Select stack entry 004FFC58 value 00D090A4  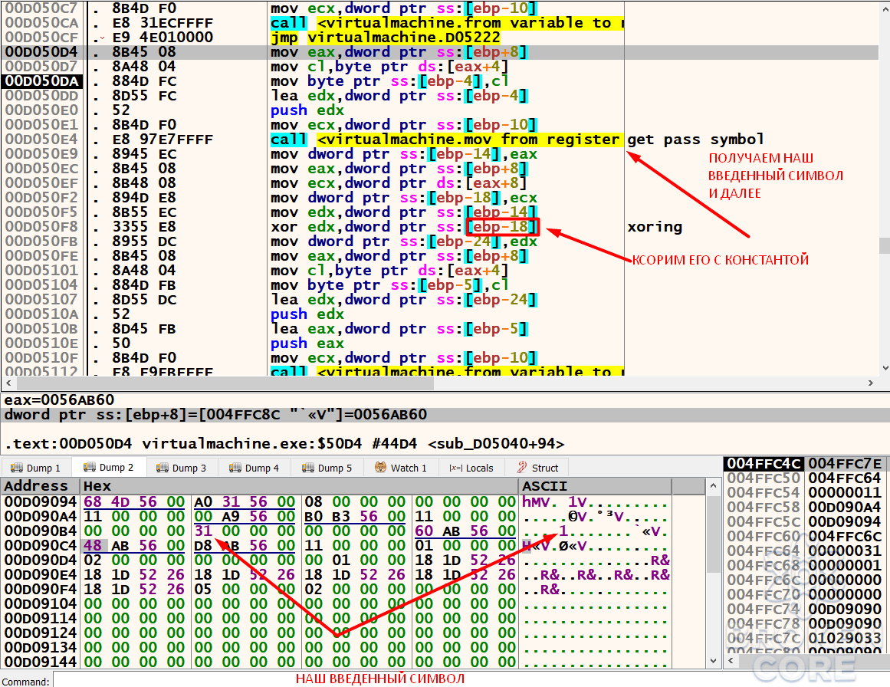click(x=845, y=507)
